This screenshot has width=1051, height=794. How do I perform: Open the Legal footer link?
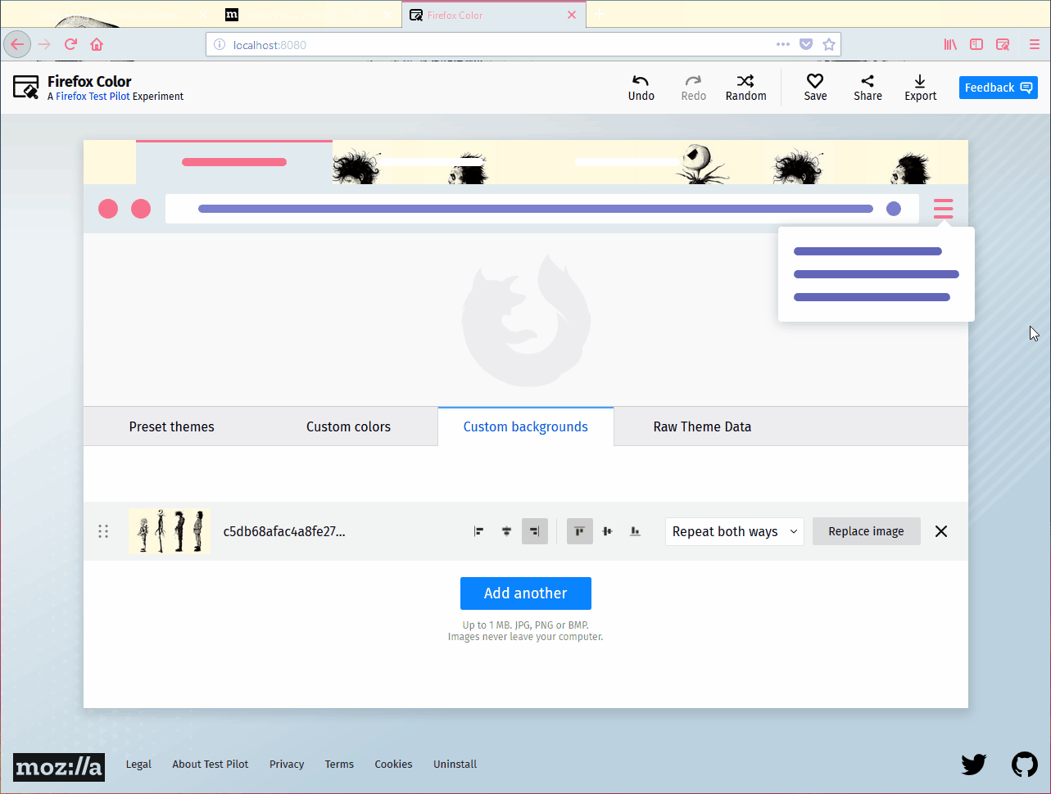138,764
